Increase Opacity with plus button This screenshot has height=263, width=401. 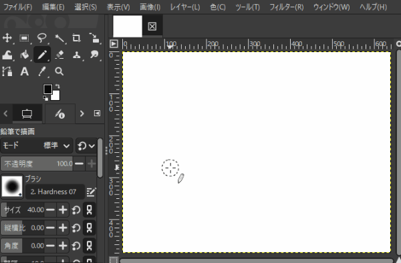click(92, 164)
